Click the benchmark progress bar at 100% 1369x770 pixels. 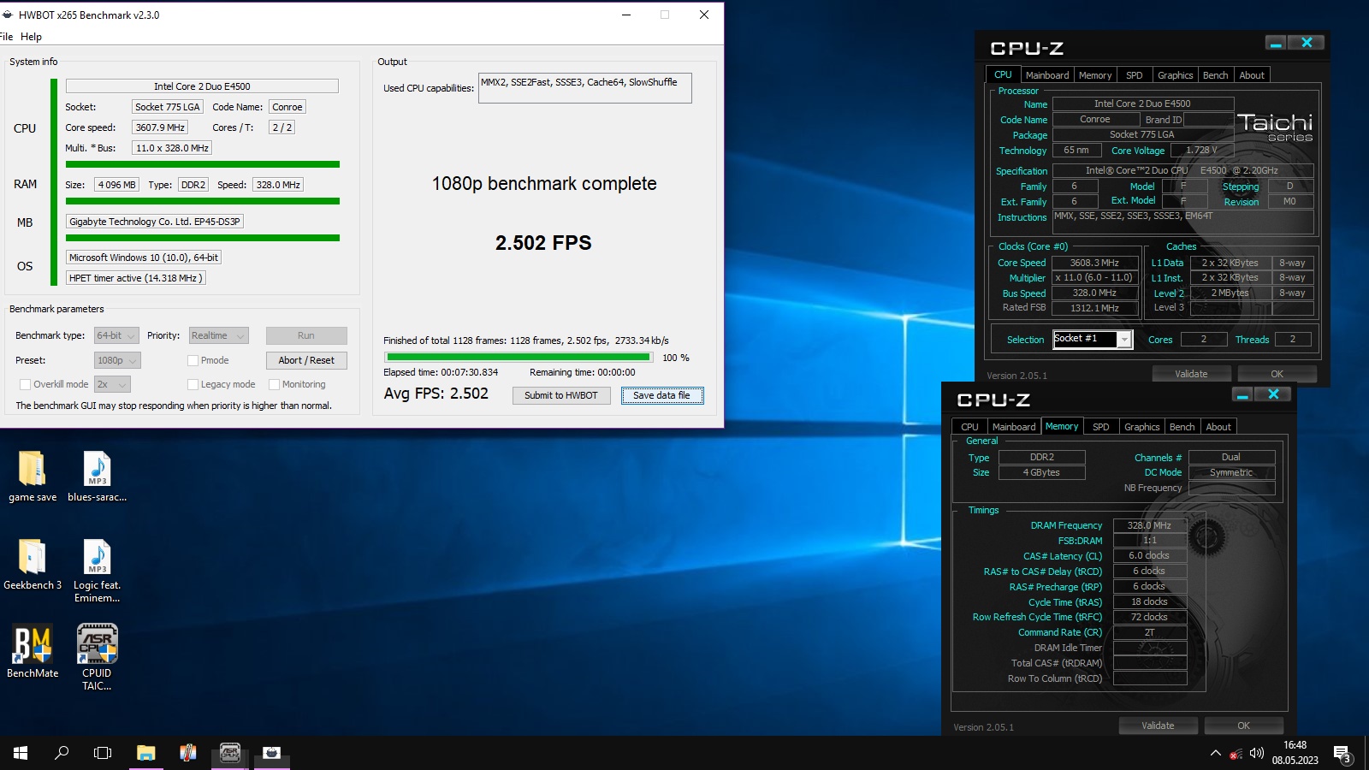pyautogui.click(x=519, y=358)
